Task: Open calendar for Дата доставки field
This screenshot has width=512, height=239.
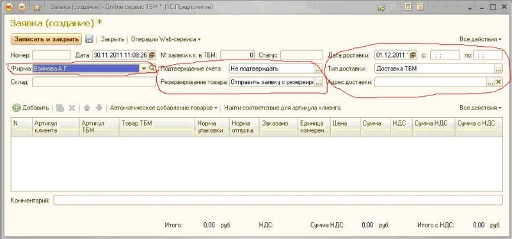Action: [413, 55]
